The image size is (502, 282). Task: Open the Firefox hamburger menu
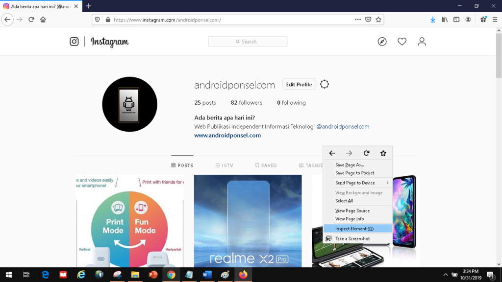coord(495,20)
